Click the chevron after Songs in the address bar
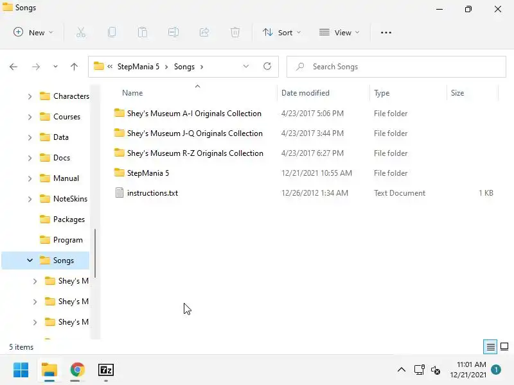 (x=202, y=67)
